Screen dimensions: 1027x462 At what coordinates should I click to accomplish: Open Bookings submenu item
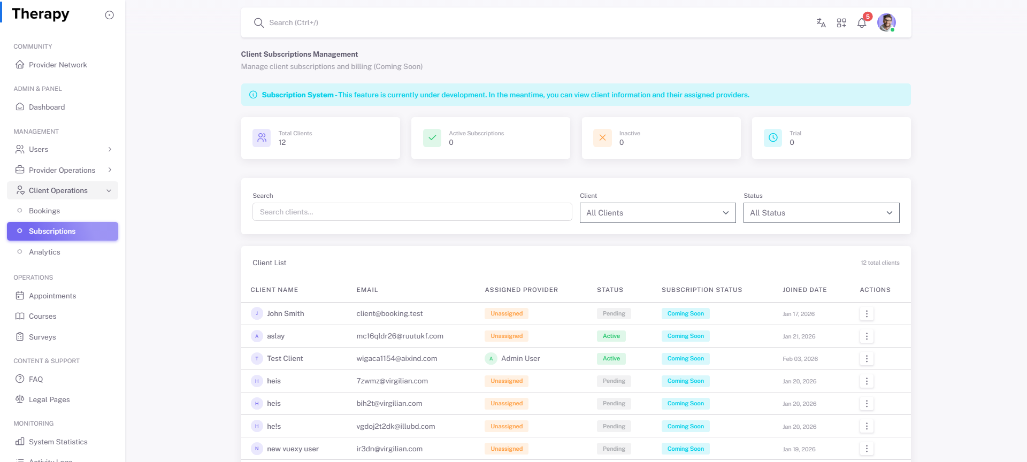63,211
